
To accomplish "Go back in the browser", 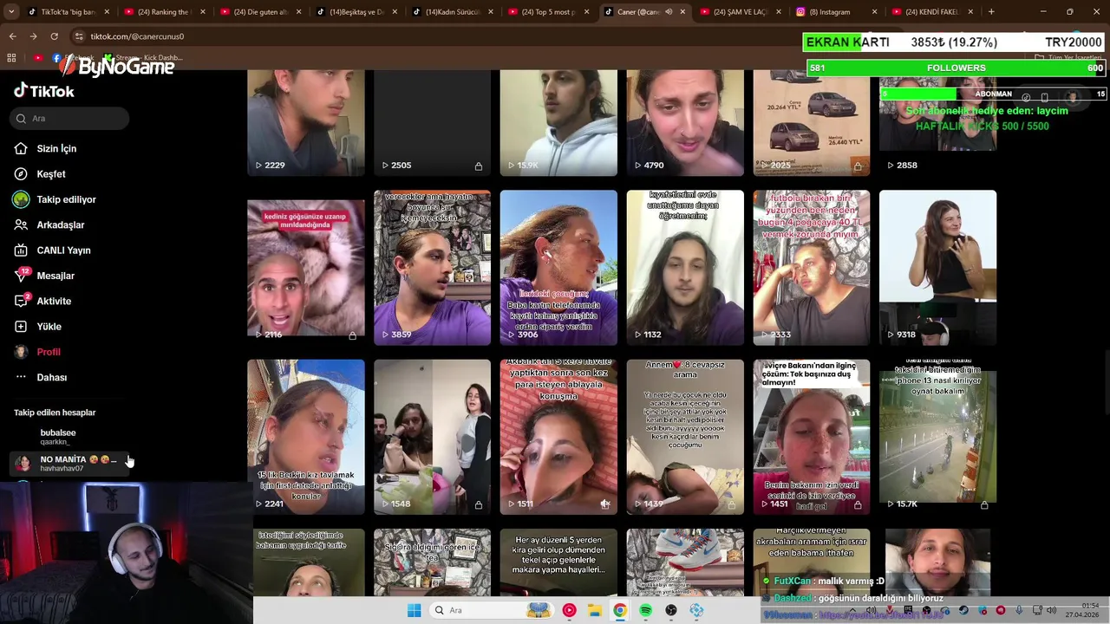I will point(12,36).
